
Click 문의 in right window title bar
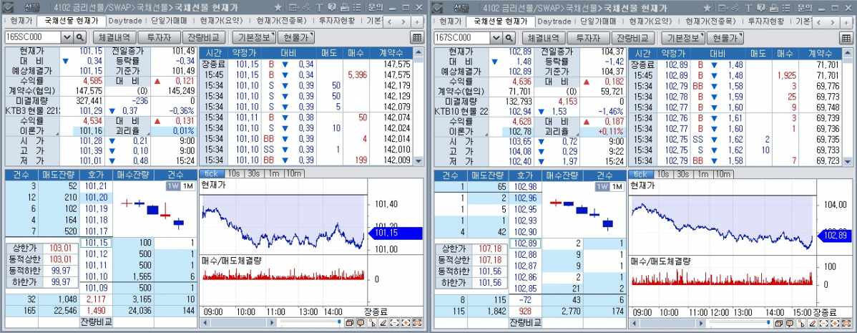coord(805,8)
